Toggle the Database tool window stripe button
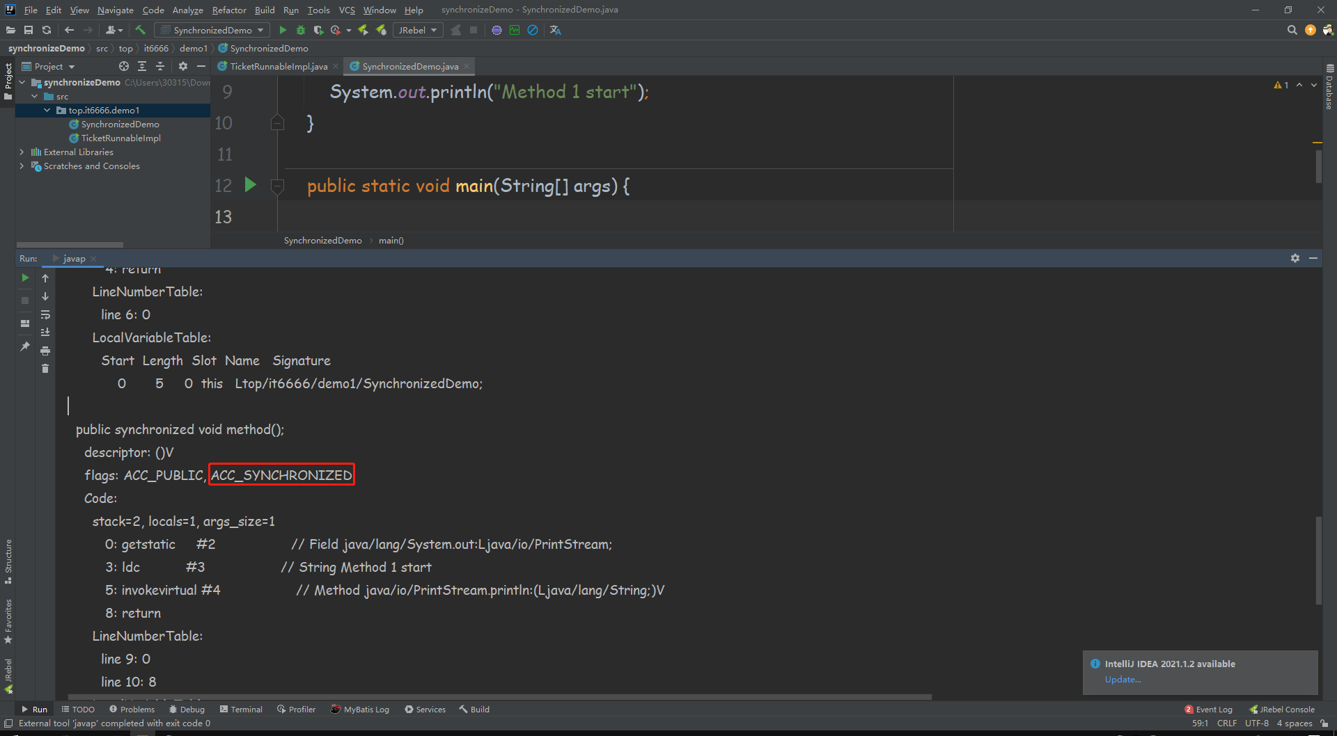Image resolution: width=1337 pixels, height=736 pixels. click(1329, 88)
